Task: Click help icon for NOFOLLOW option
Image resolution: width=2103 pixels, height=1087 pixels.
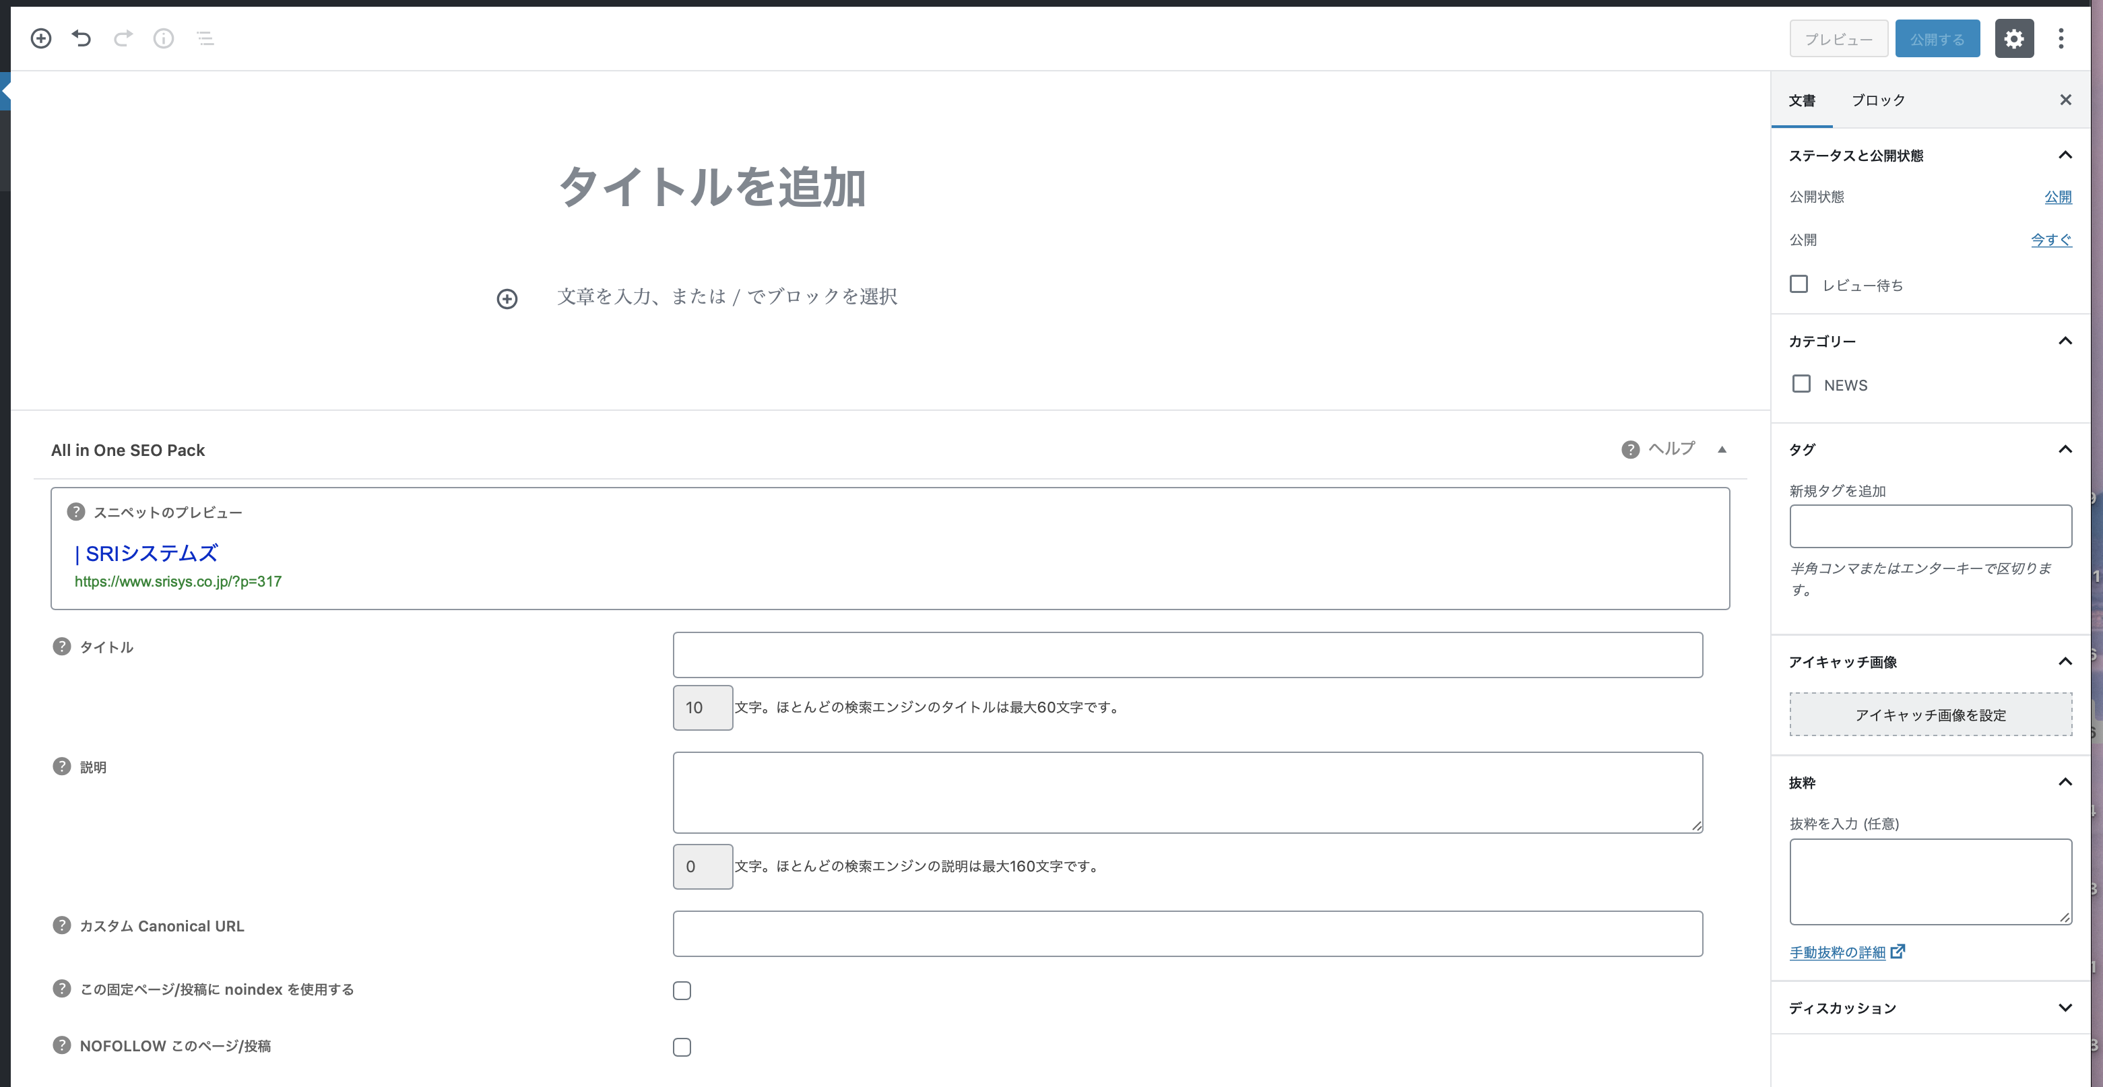Action: (62, 1045)
